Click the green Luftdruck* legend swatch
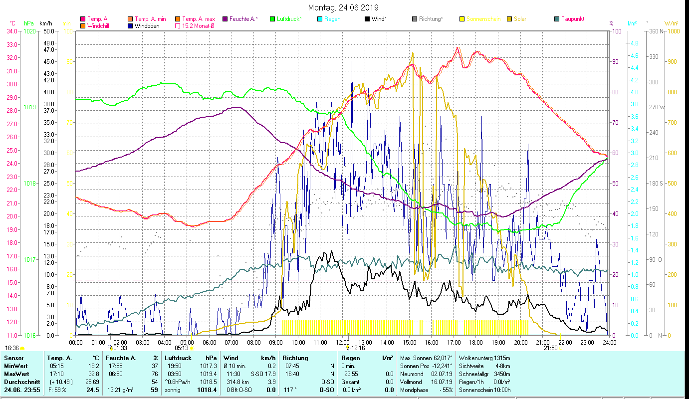The width and height of the screenshot is (689, 399). click(x=272, y=19)
